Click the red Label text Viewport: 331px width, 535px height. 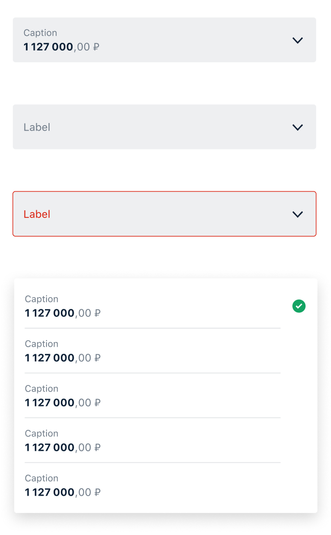pyautogui.click(x=36, y=214)
